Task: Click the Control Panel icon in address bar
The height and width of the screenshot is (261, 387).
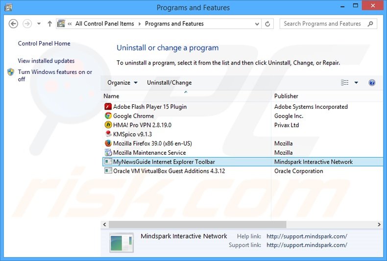Action: [61, 24]
